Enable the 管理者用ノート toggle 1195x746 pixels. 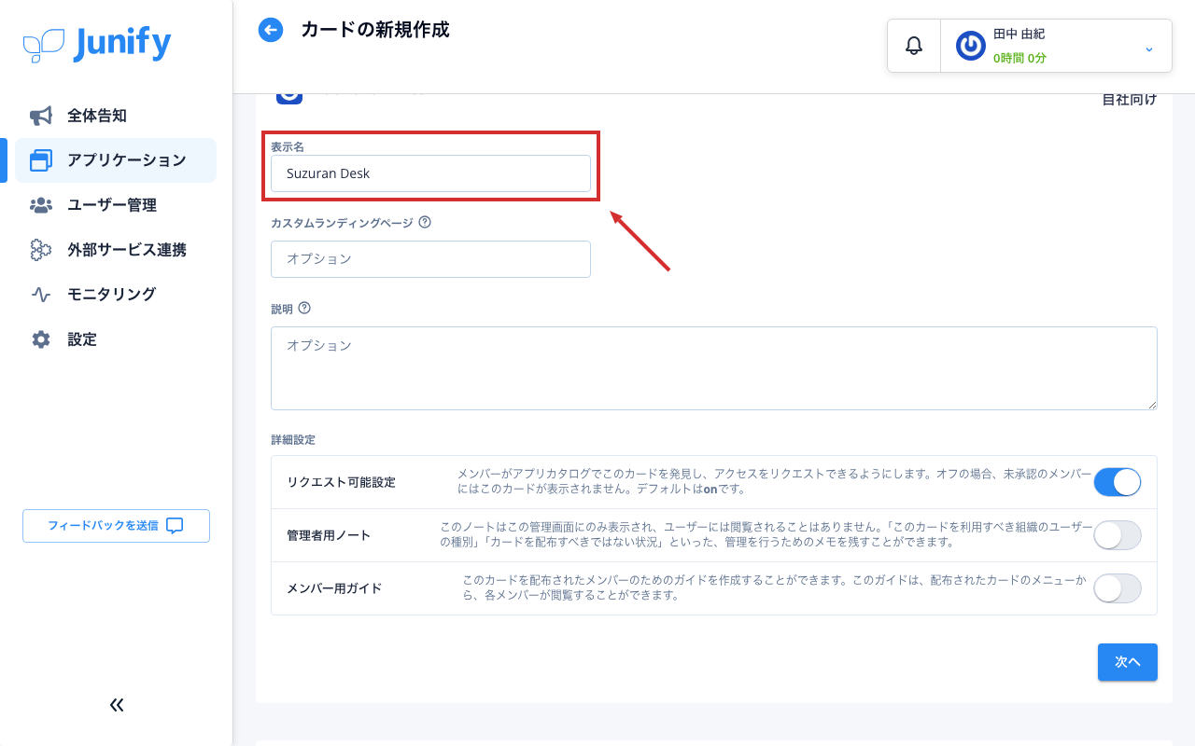[x=1118, y=535]
